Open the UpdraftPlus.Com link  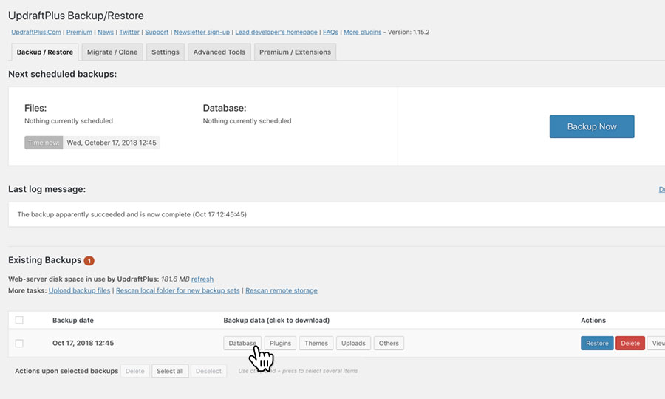click(36, 33)
